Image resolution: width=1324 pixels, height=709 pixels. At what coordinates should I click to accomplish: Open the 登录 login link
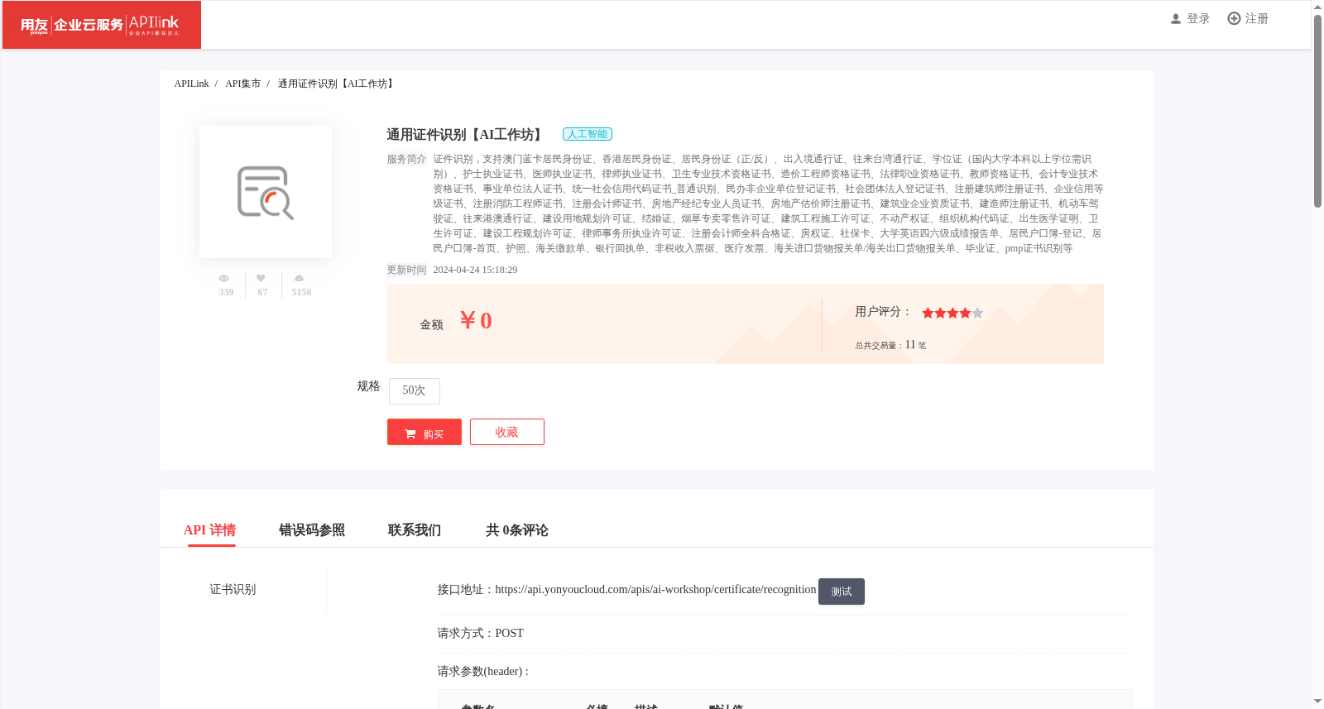1198,19
